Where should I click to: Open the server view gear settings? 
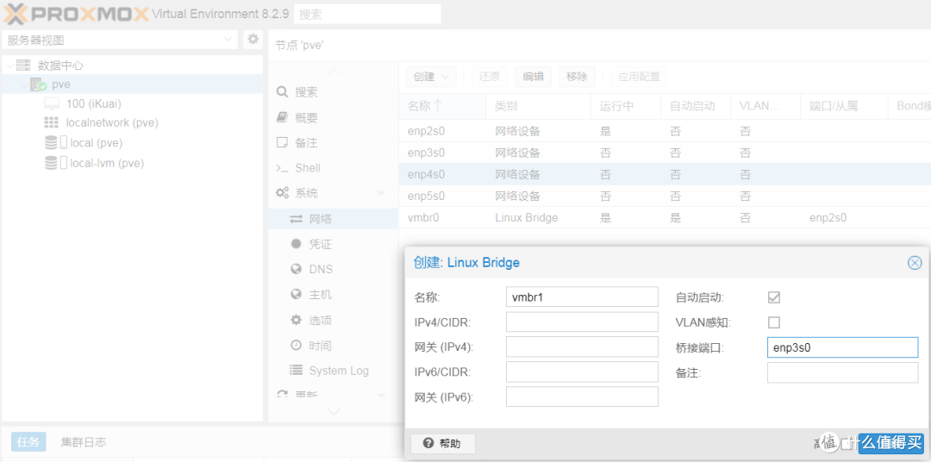pos(253,39)
